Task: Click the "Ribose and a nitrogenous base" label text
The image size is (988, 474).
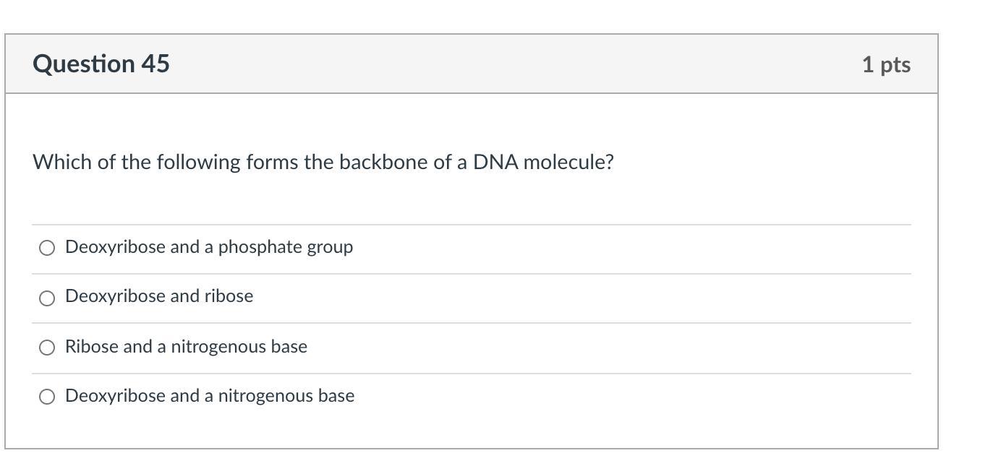Action: pyautogui.click(x=186, y=347)
